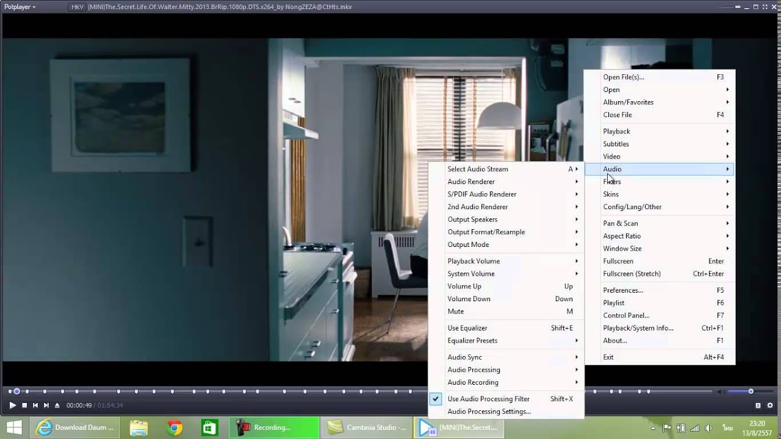Click the MKV format badge in title bar
Screen dimensions: 781x439
77,7
